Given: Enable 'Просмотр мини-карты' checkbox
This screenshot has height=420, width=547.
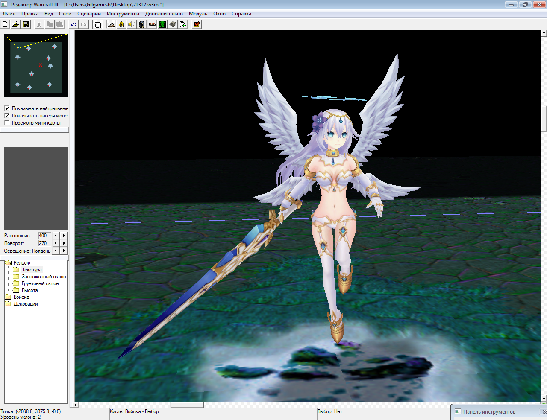Looking at the screenshot, I should tap(7, 122).
